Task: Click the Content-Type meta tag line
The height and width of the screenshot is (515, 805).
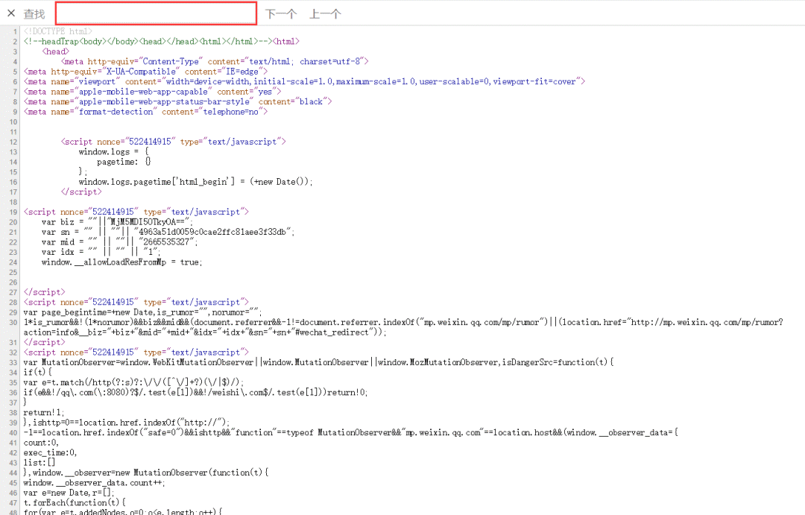Action: pos(215,62)
